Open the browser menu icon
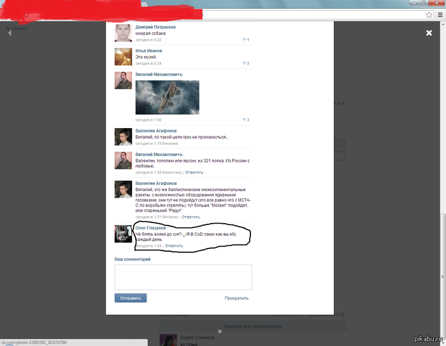Viewport: 446px width, 346px height. click(x=438, y=15)
